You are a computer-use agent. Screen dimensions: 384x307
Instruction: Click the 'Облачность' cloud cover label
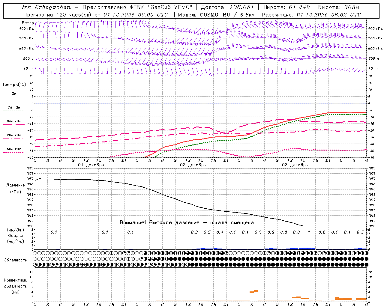point(15,260)
